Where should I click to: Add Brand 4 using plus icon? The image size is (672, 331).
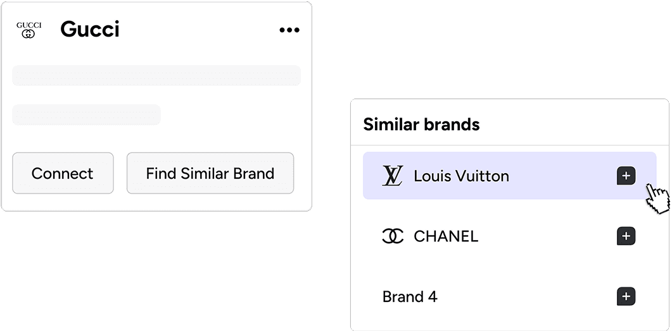(626, 296)
